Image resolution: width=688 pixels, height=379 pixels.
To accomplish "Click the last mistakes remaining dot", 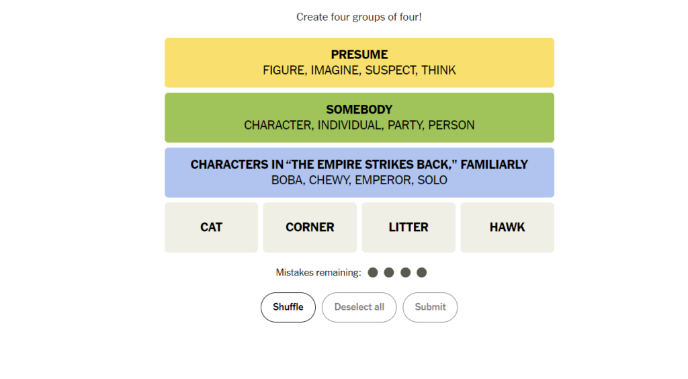I will click(421, 272).
